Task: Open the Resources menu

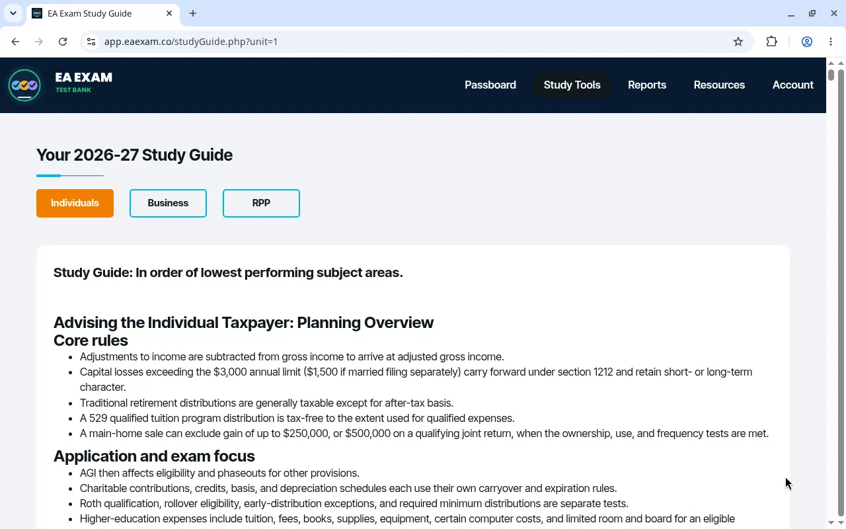Action: tap(719, 85)
